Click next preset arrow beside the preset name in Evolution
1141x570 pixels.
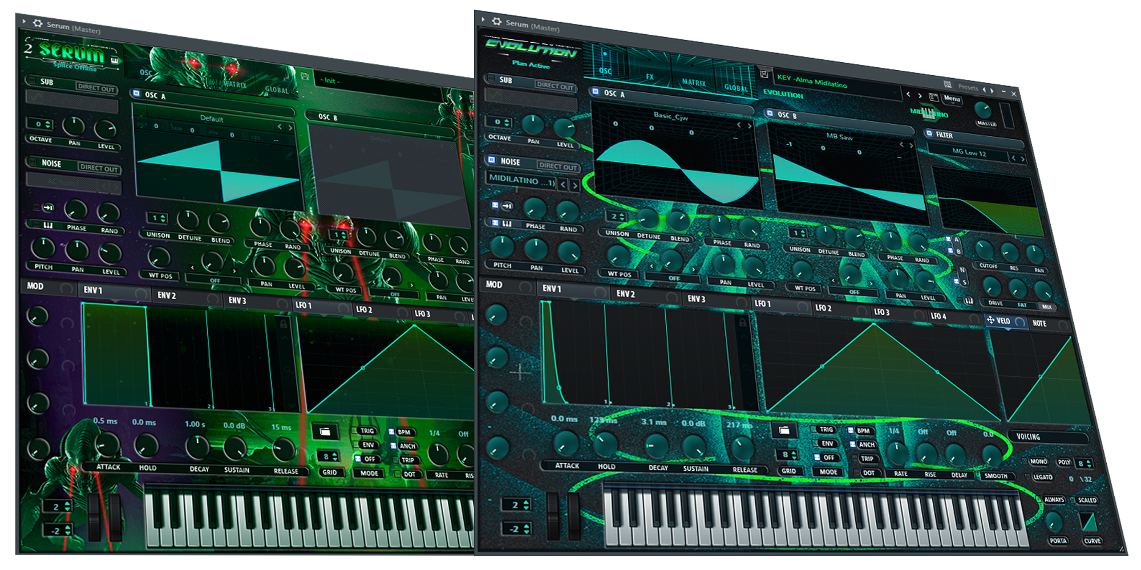[920, 96]
